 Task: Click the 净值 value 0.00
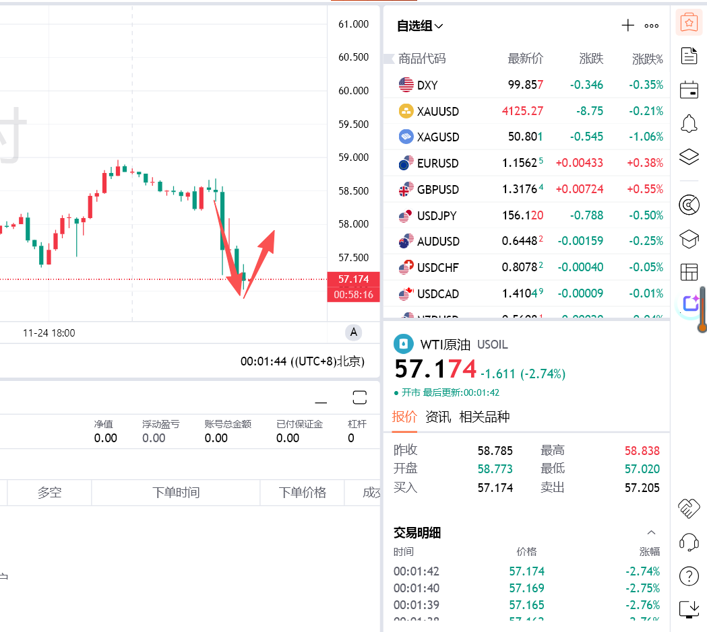(x=106, y=438)
